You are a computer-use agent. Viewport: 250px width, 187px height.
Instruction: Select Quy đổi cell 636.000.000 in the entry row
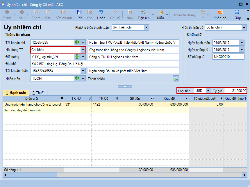tap(172, 104)
